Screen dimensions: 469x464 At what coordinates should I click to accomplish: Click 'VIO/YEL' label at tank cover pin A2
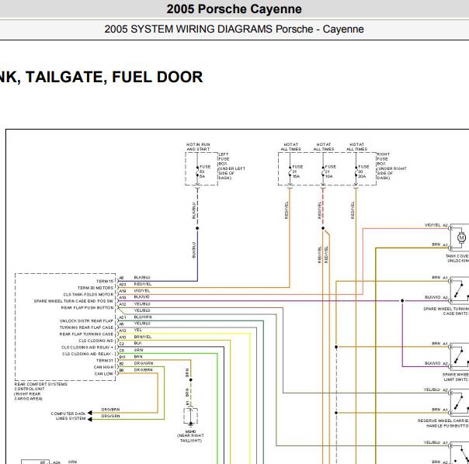[x=433, y=225]
